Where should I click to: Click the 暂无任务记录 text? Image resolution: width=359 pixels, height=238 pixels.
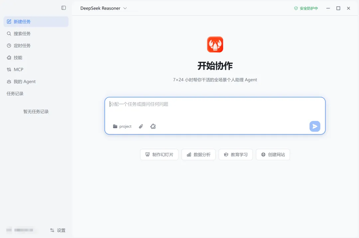[x=36, y=112]
